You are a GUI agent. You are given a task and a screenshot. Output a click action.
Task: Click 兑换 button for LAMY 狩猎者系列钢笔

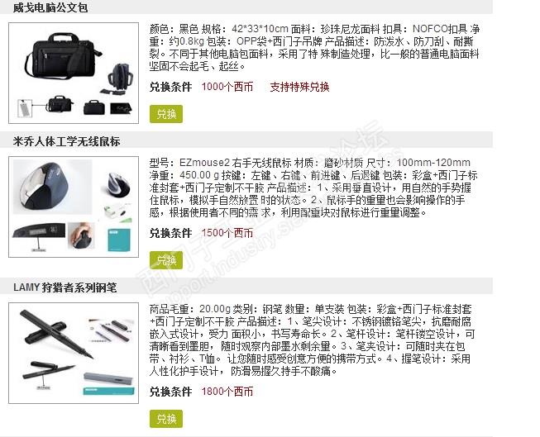click(x=166, y=419)
